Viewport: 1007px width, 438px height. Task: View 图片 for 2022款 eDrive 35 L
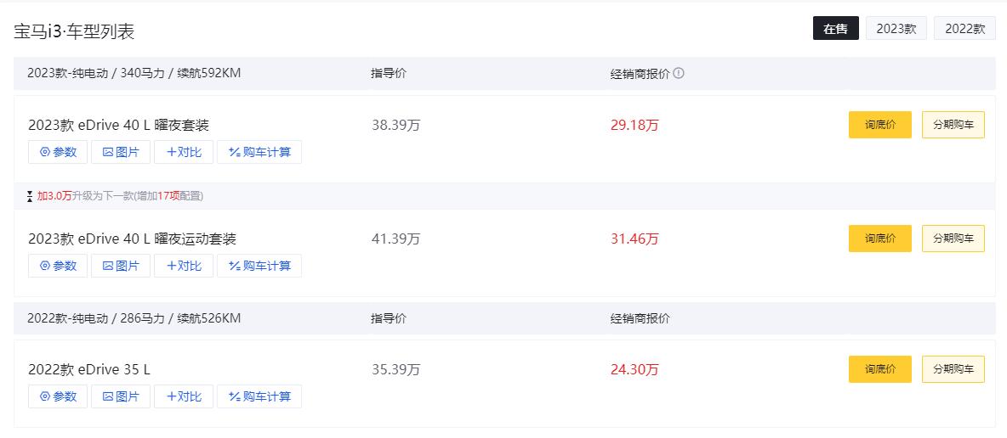click(121, 396)
